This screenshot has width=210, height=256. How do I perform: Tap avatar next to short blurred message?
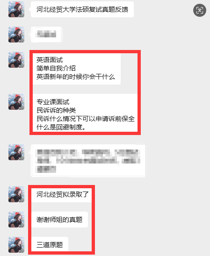[x=16, y=35]
